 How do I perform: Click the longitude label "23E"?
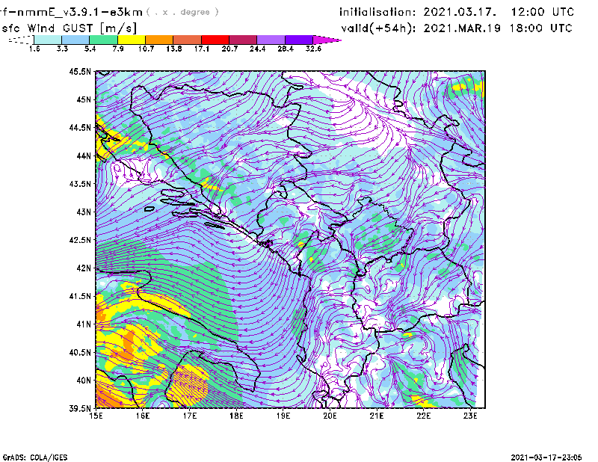470,416
